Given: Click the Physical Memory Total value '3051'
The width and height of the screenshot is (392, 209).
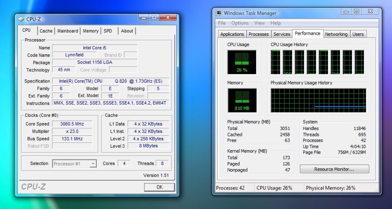Looking at the screenshot, I should [x=285, y=128].
